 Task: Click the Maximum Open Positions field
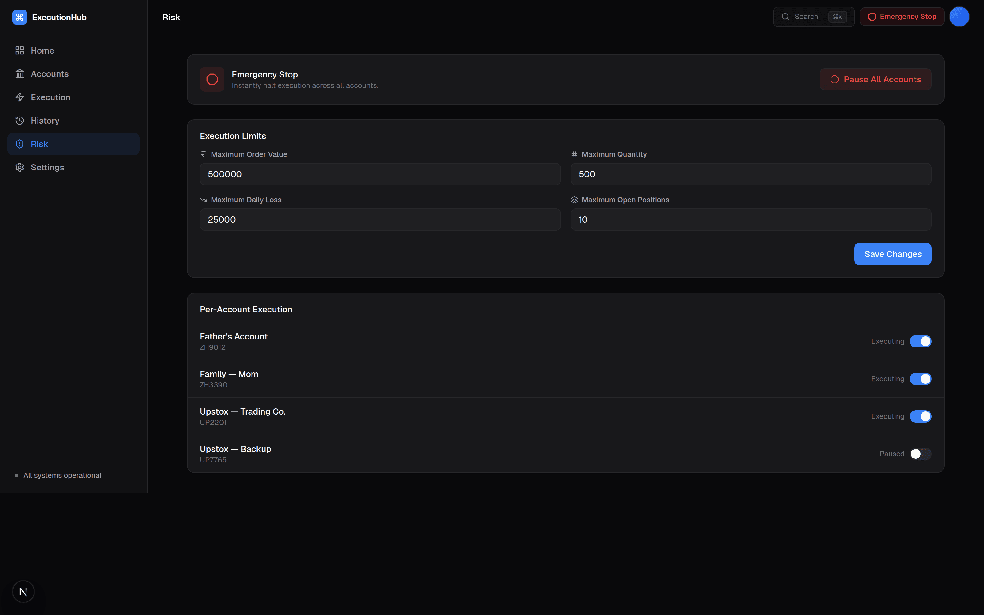pos(751,220)
